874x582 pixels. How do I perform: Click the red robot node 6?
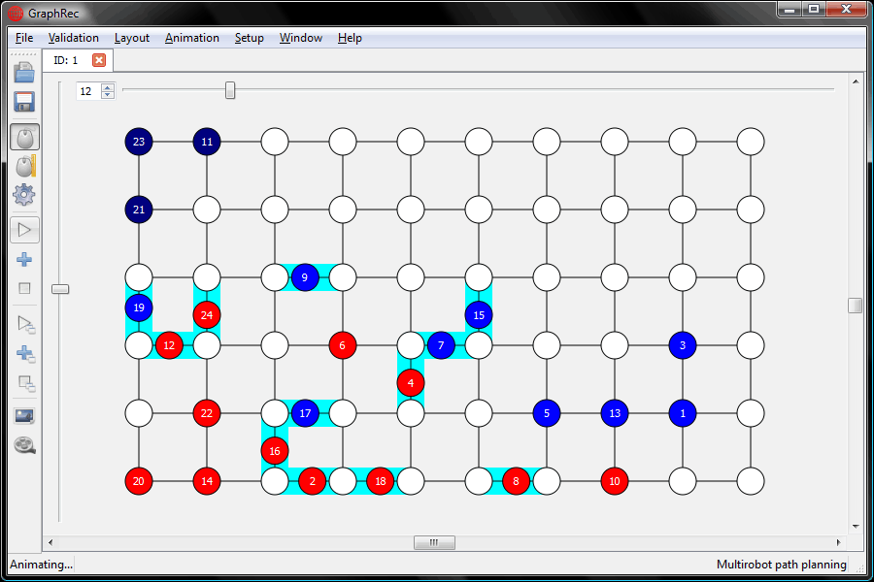tap(342, 345)
